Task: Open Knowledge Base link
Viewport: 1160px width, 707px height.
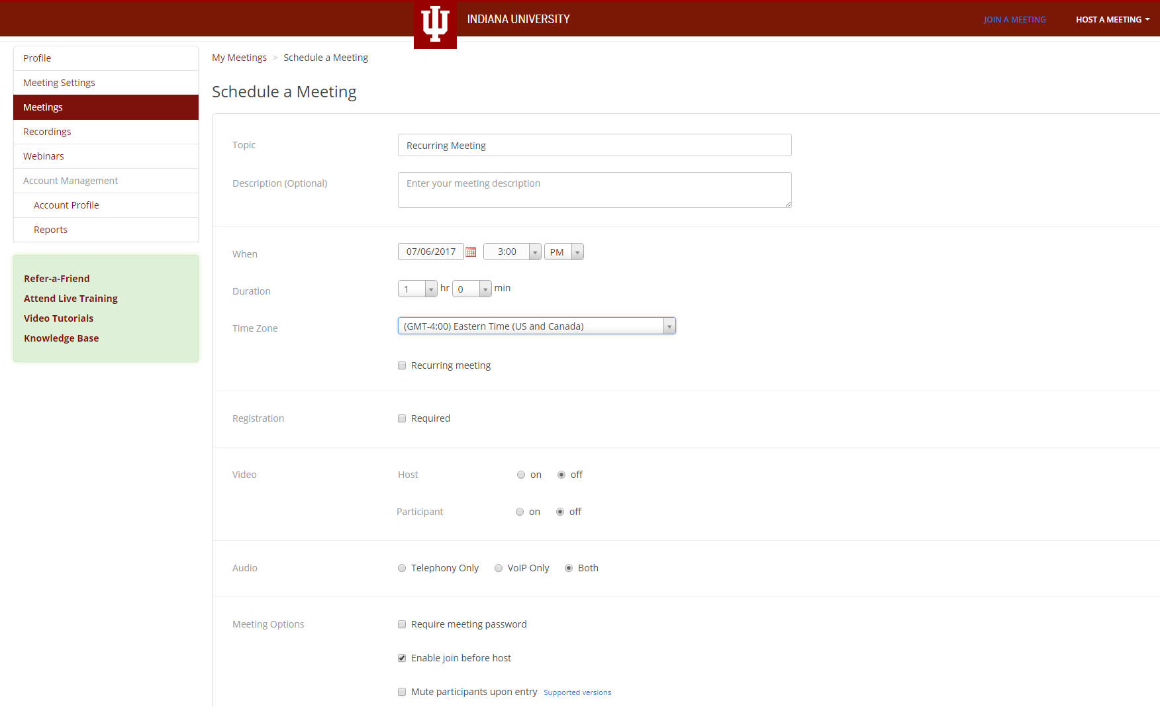Action: (62, 338)
